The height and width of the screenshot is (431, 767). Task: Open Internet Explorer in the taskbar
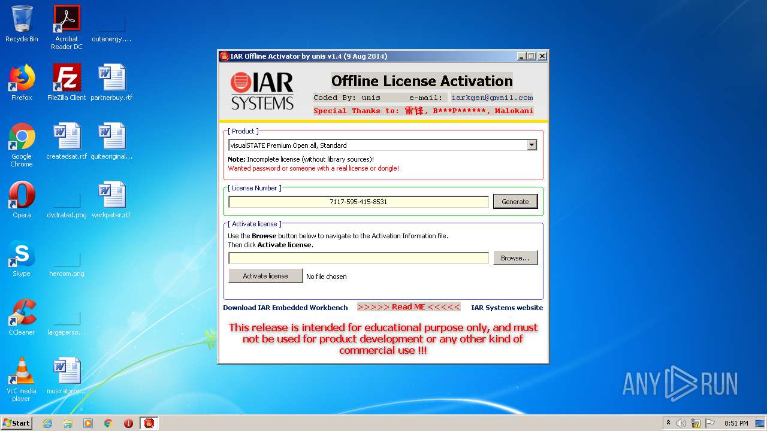pyautogui.click(x=47, y=423)
